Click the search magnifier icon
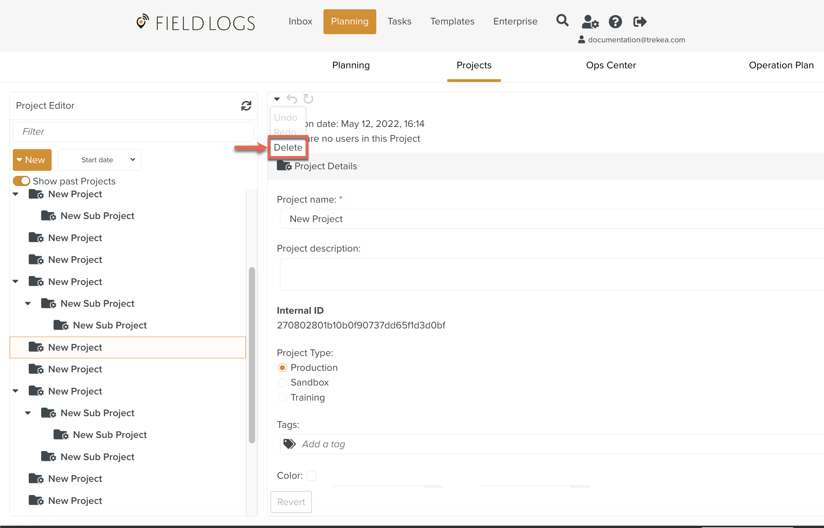824x528 pixels. pos(562,21)
